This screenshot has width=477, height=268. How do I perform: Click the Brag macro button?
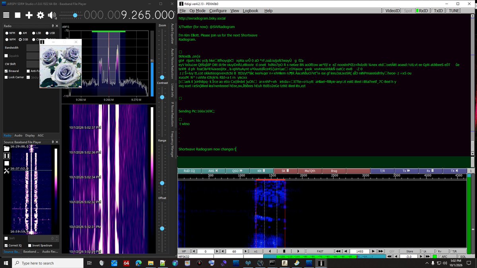[334, 171]
